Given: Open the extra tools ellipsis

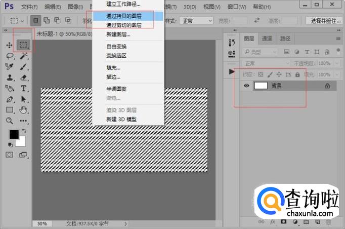Looking at the screenshot, I should click(x=23, y=121).
